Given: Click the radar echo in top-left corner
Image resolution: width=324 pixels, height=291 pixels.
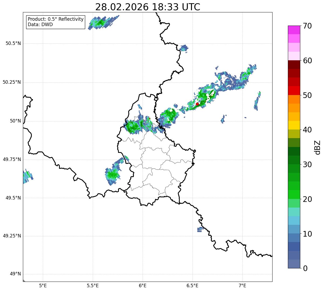Looking at the screenshot, I should click(x=103, y=22).
